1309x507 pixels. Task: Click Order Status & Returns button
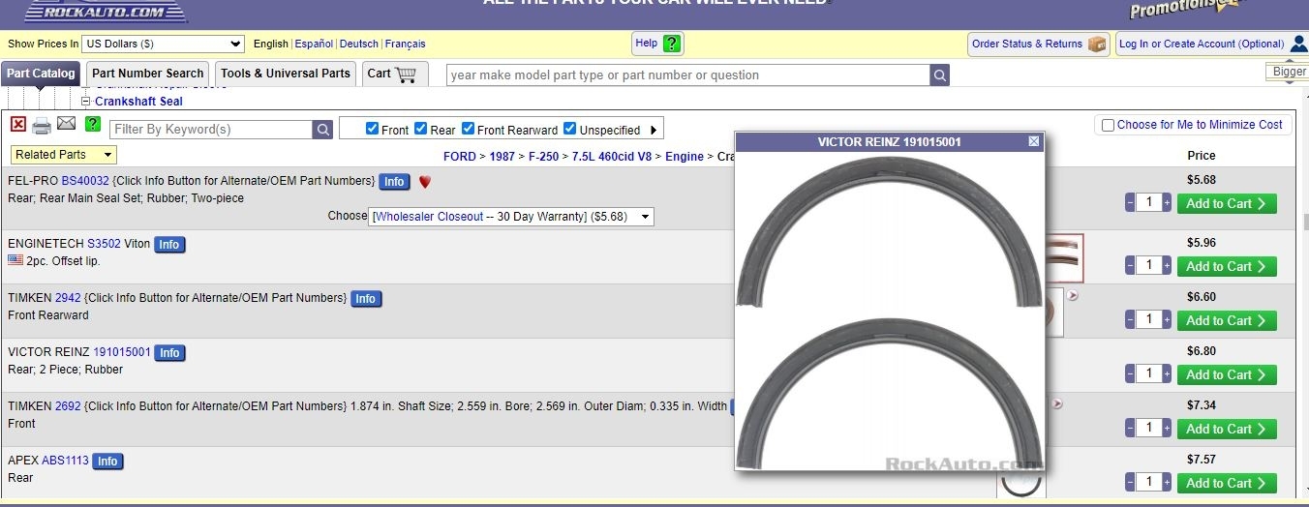pyautogui.click(x=1038, y=44)
